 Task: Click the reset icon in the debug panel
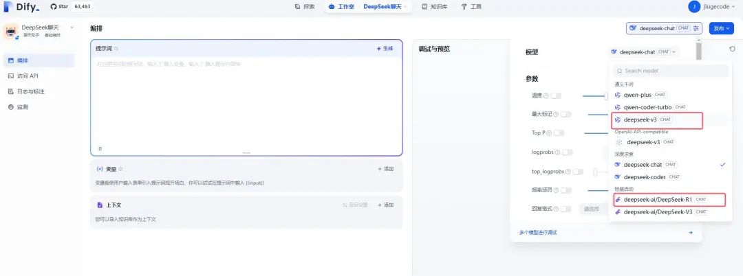732,49
